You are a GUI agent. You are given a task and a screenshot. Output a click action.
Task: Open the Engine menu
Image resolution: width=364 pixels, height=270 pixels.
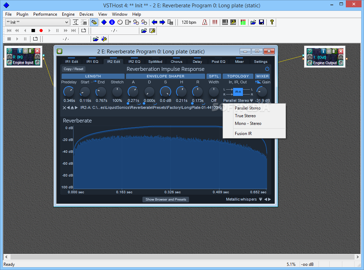coord(68,14)
